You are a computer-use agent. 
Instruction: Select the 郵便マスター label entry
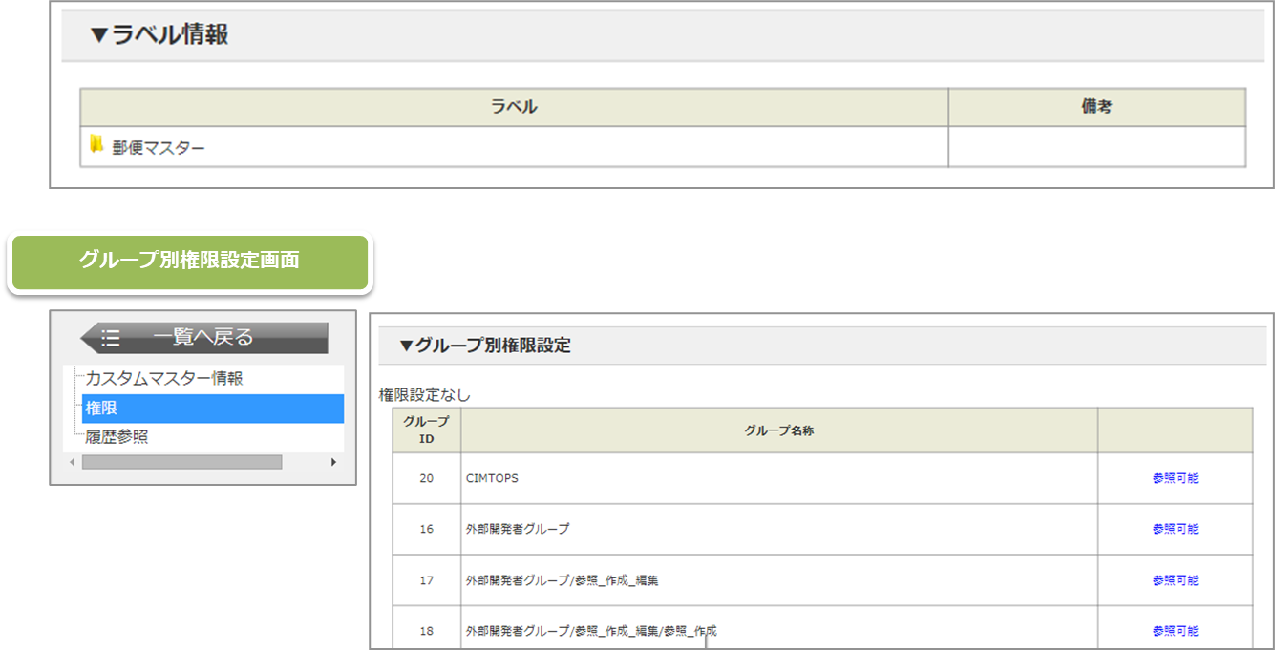[159, 148]
